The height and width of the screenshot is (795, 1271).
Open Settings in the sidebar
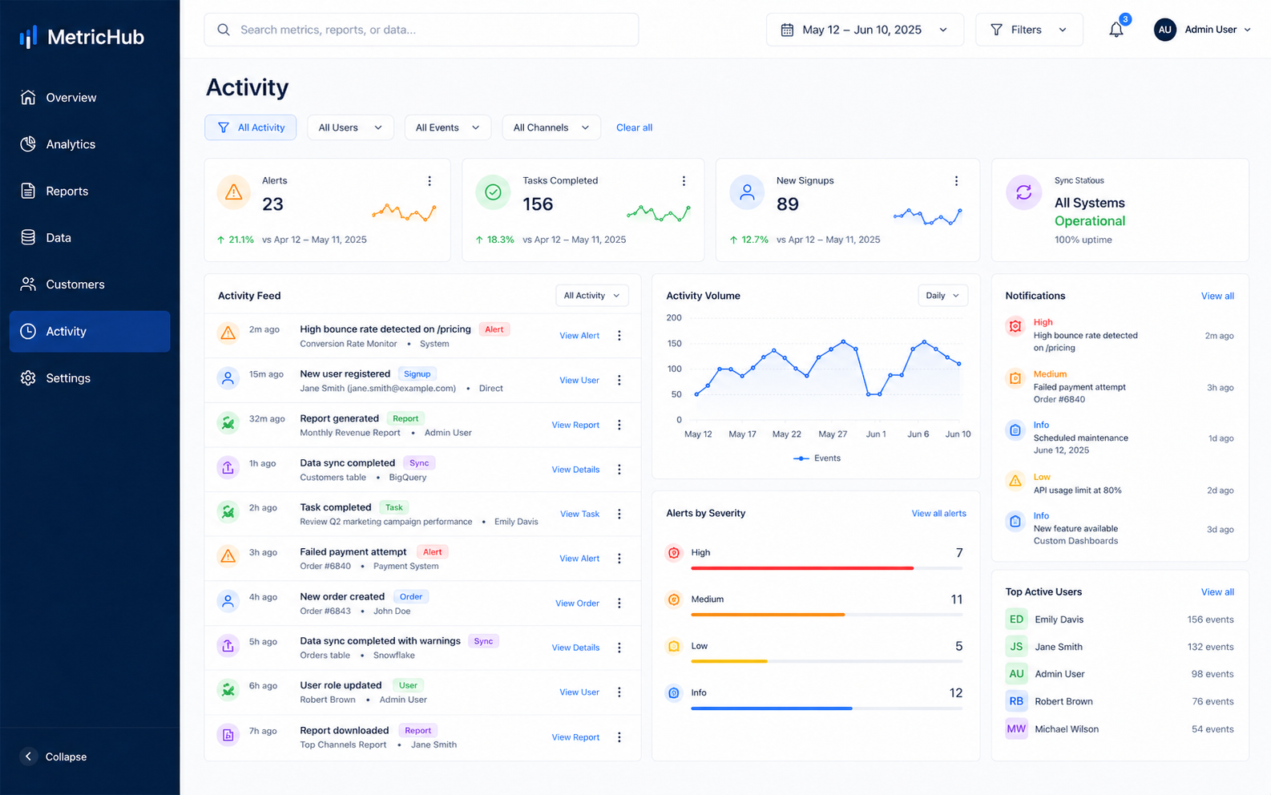tap(90, 378)
